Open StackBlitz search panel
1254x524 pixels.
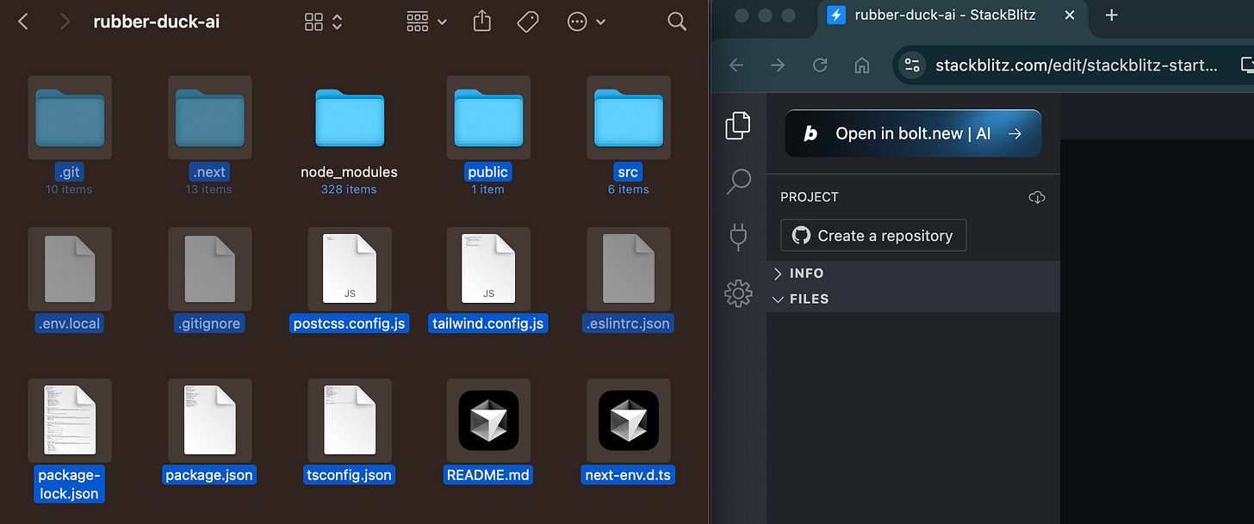pos(738,182)
